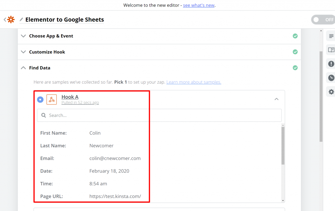The height and width of the screenshot is (211, 335).
Task: Click the pencil icon to rename zap
Action: point(21,20)
